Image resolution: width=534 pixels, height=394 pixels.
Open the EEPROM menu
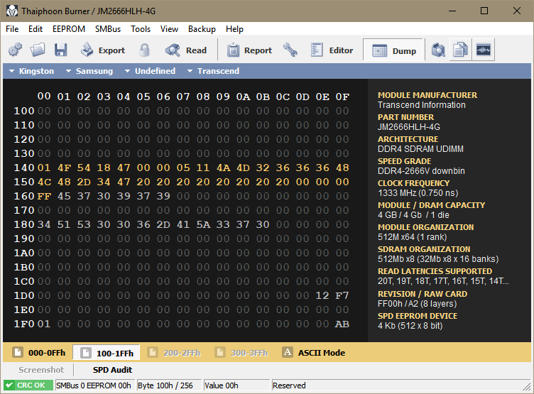(x=69, y=29)
